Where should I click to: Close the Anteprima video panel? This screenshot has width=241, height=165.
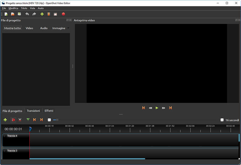click(239, 20)
